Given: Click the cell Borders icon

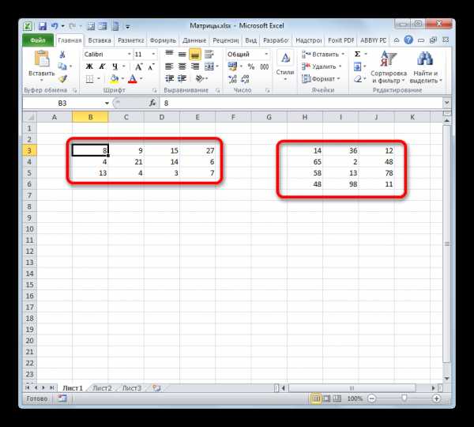Looking at the screenshot, I should [x=89, y=79].
